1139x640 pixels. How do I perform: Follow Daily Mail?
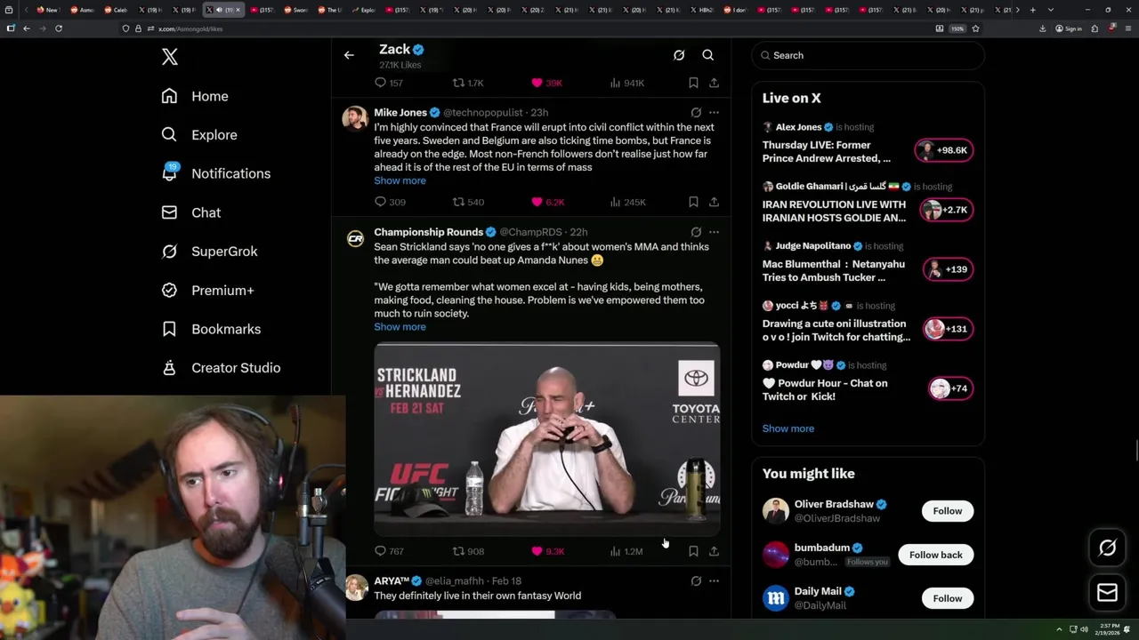[x=947, y=598]
